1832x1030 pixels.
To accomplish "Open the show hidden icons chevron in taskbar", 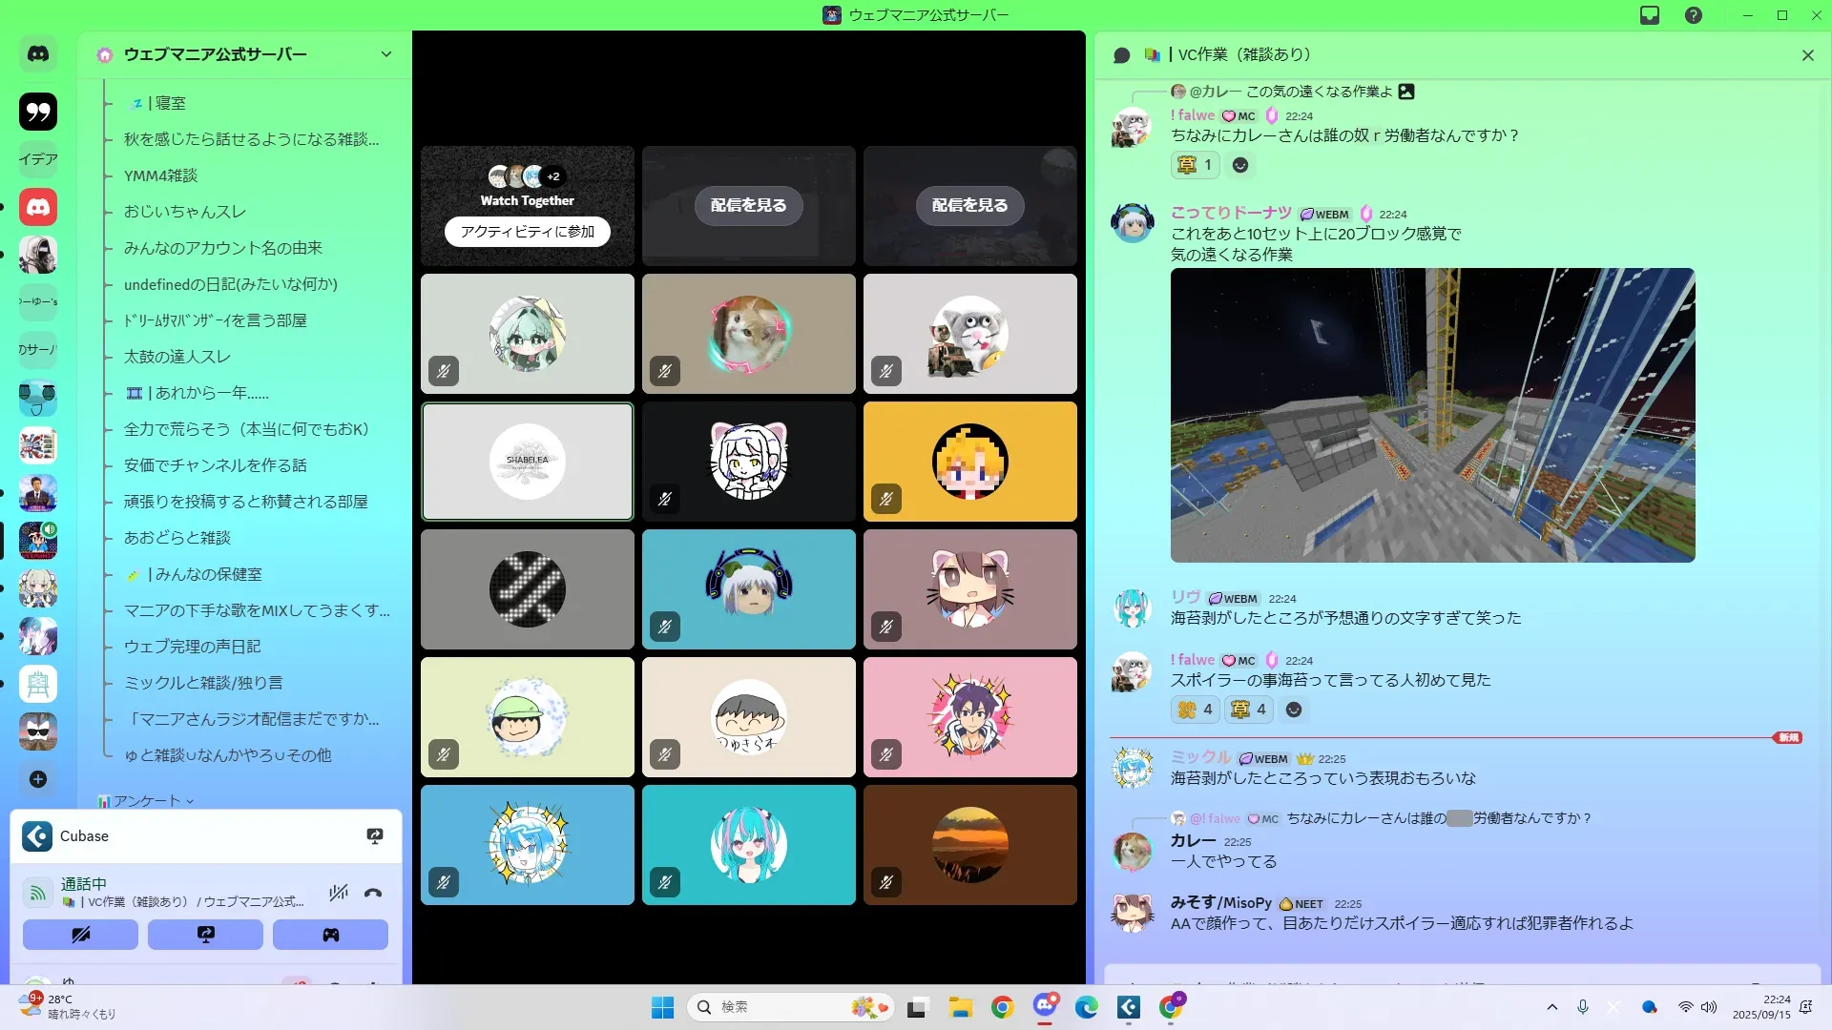I will tap(1552, 1007).
